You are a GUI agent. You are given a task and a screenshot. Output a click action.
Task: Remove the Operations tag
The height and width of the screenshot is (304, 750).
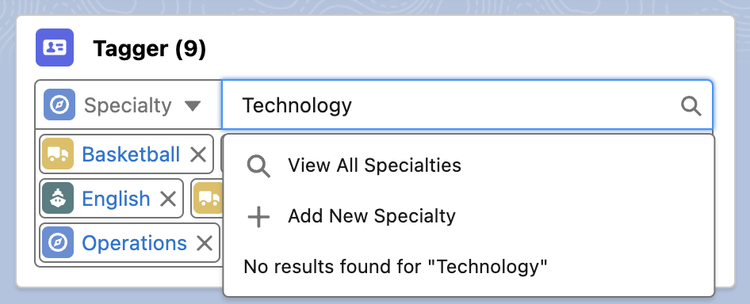[x=205, y=243]
